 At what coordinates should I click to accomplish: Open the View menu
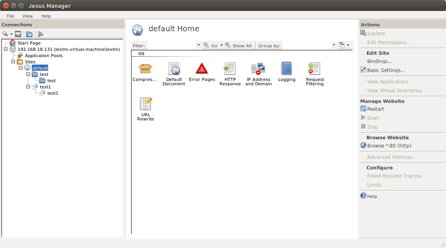27,16
